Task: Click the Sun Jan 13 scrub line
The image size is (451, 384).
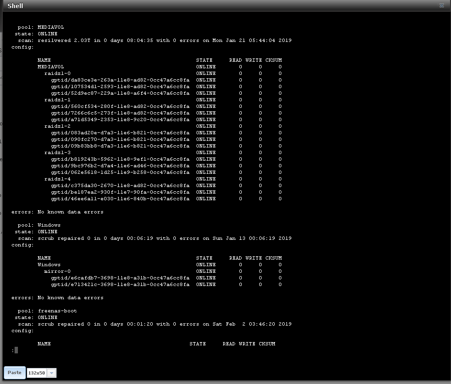Action: (x=155, y=238)
